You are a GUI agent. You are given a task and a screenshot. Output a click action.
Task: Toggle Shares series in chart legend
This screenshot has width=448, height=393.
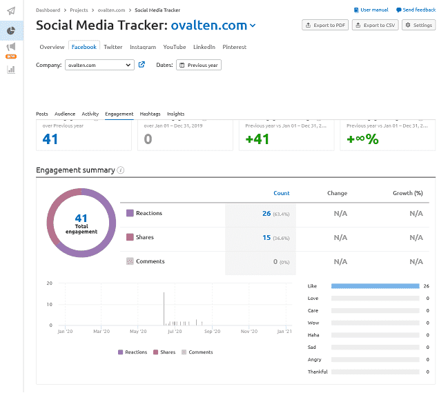(164, 352)
